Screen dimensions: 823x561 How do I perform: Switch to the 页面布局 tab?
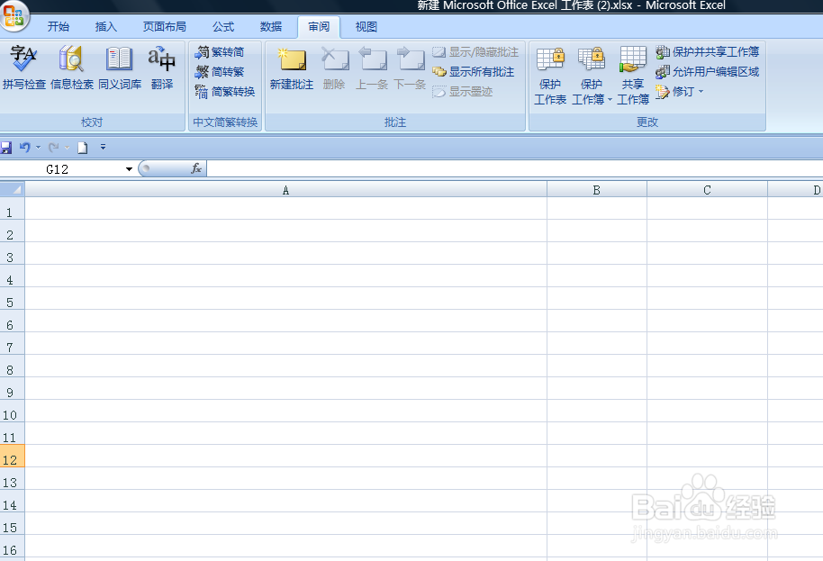pyautogui.click(x=164, y=27)
